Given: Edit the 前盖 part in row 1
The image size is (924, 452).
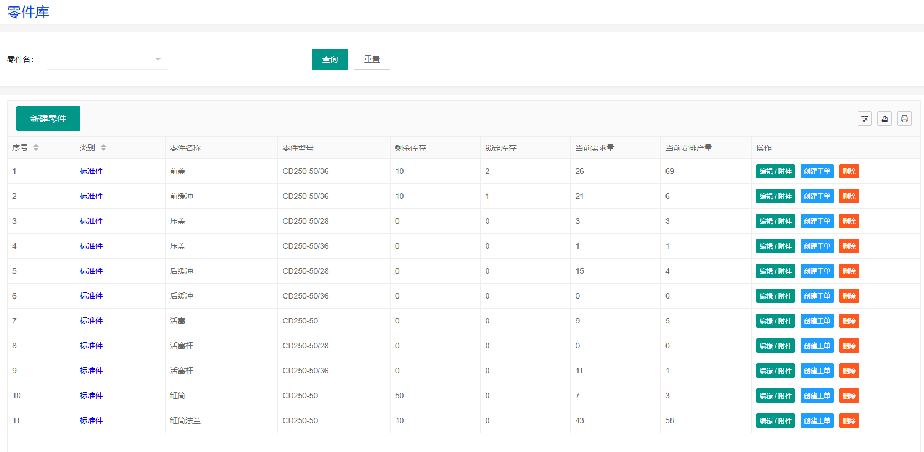Looking at the screenshot, I should 775,171.
